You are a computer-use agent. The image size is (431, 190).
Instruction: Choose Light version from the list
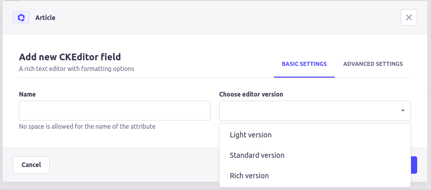[x=315, y=135]
